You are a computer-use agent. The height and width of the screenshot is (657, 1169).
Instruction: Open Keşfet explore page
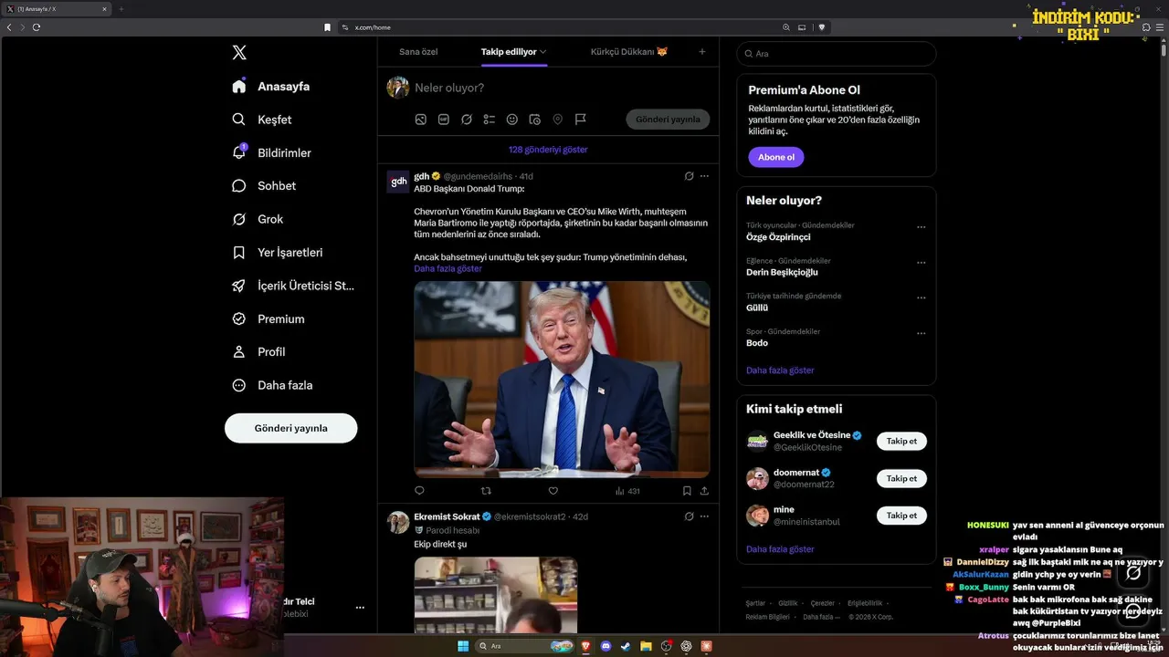click(262, 120)
